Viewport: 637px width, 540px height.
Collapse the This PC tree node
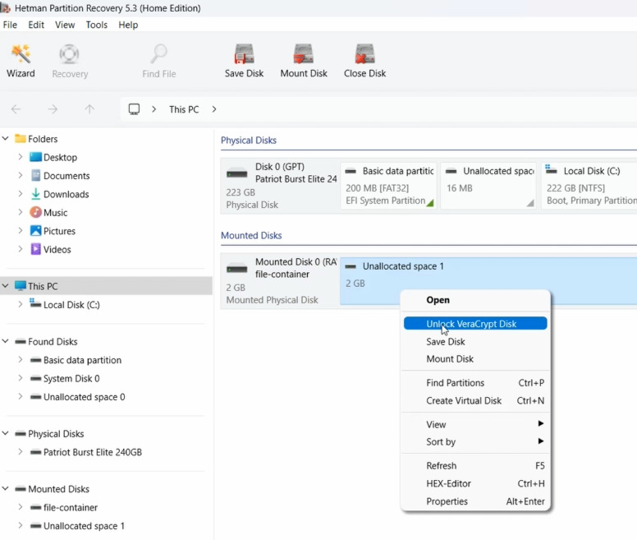(5, 286)
